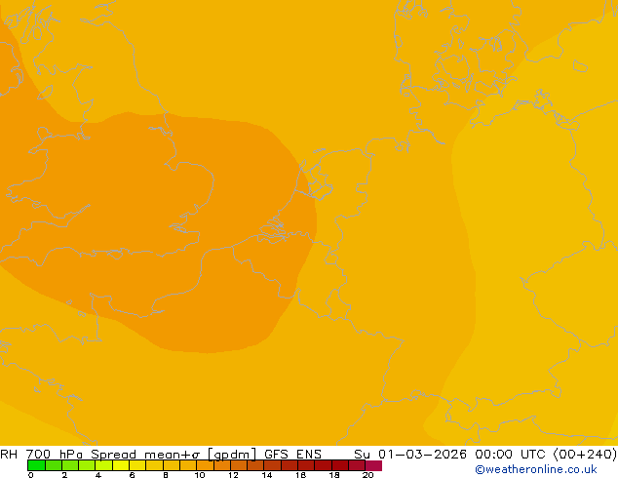Click the '[gpdm]' unit label
The height and width of the screenshot is (478, 618).
pyautogui.click(x=232, y=454)
